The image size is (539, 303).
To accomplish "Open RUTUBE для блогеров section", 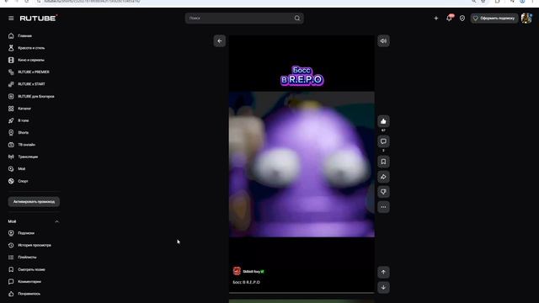I will click(35, 97).
